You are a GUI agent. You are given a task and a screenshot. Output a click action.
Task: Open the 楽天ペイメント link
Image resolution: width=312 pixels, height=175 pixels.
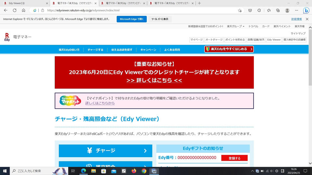click(282, 26)
